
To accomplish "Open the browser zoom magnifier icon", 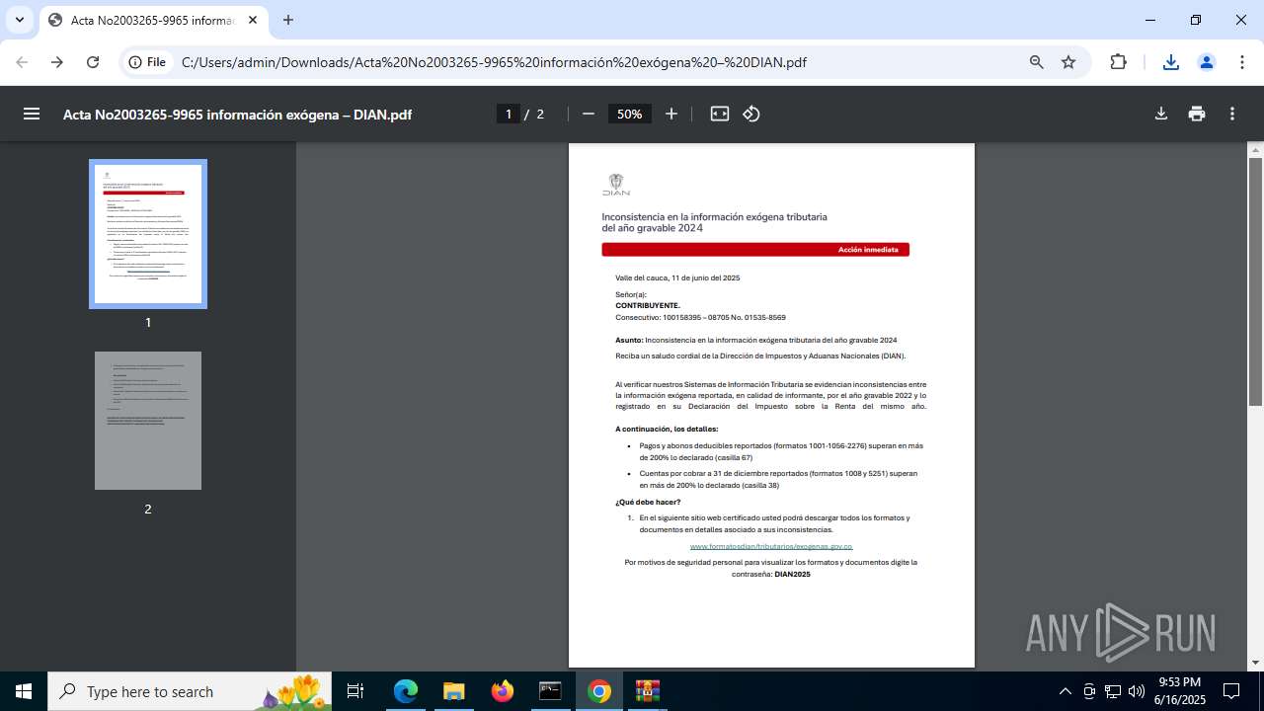I will (x=1037, y=62).
